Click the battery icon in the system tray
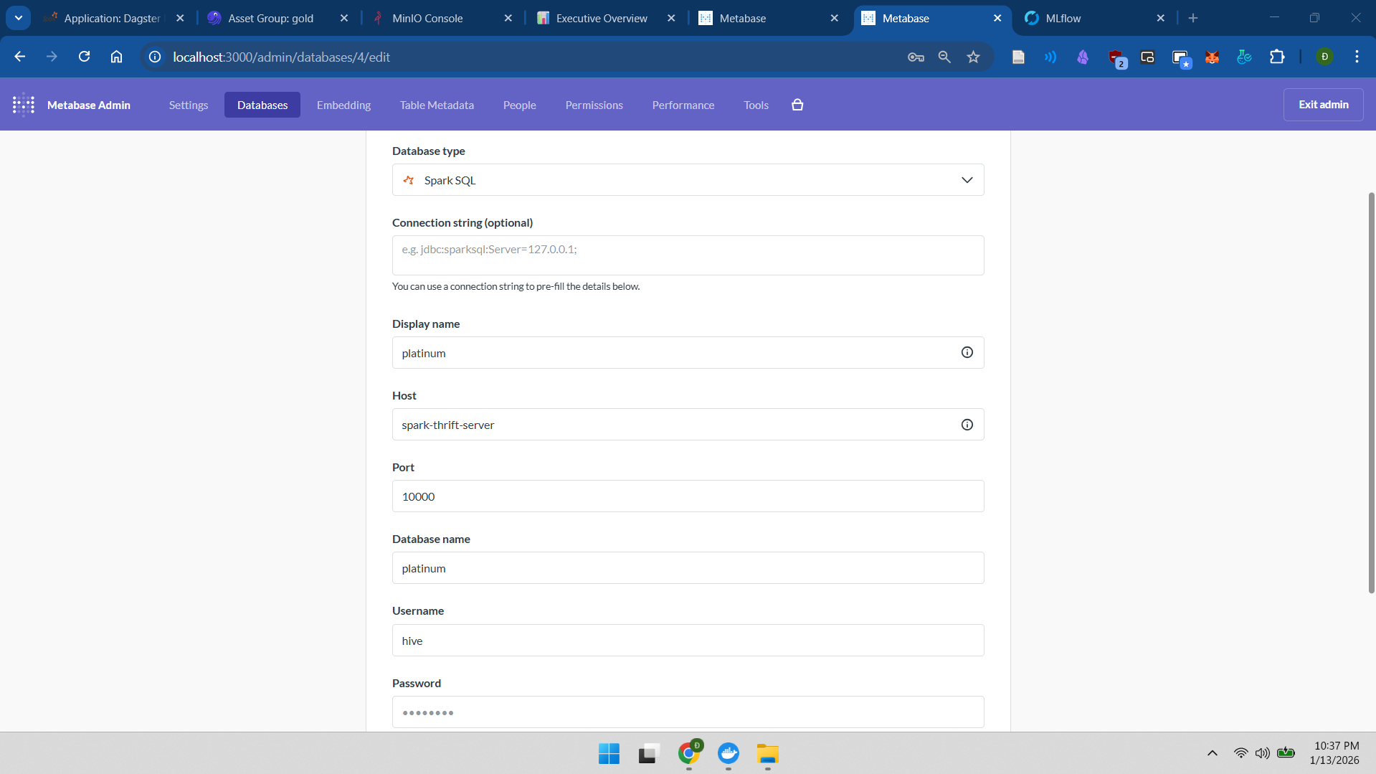The height and width of the screenshot is (774, 1376). point(1286,752)
